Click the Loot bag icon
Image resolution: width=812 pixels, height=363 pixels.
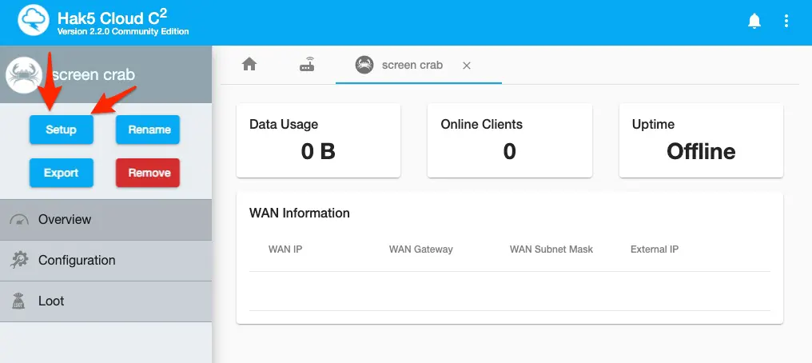[18, 301]
